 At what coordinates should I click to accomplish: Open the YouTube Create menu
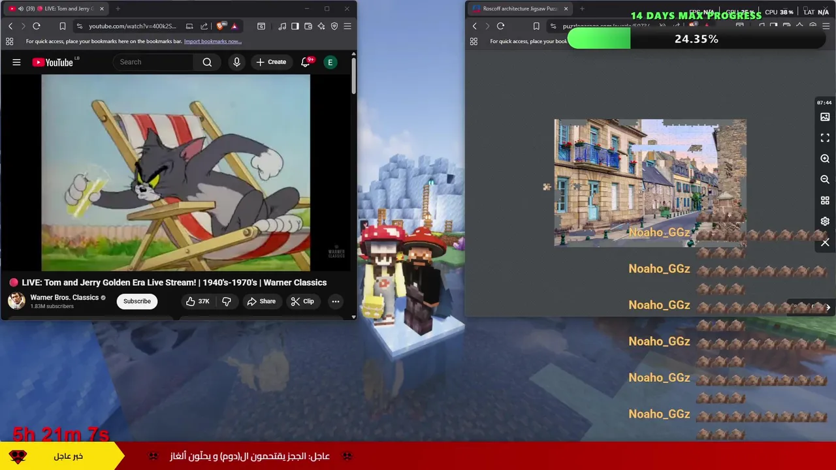click(271, 62)
